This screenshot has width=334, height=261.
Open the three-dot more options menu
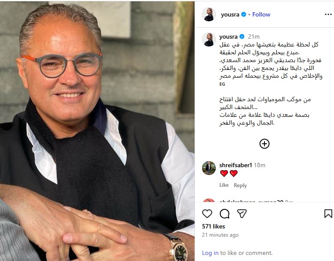(x=328, y=14)
